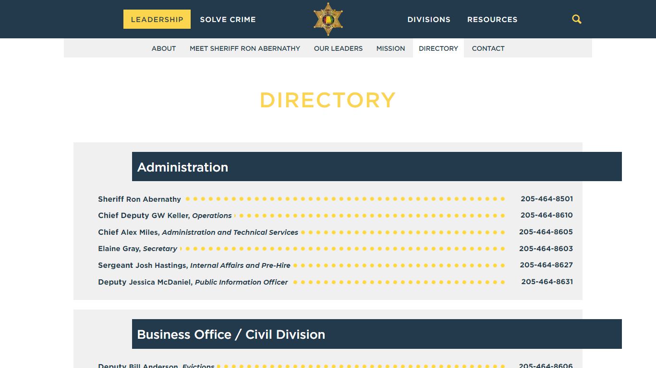This screenshot has width=656, height=368.
Task: Open the Divisions menu
Action: tap(429, 20)
